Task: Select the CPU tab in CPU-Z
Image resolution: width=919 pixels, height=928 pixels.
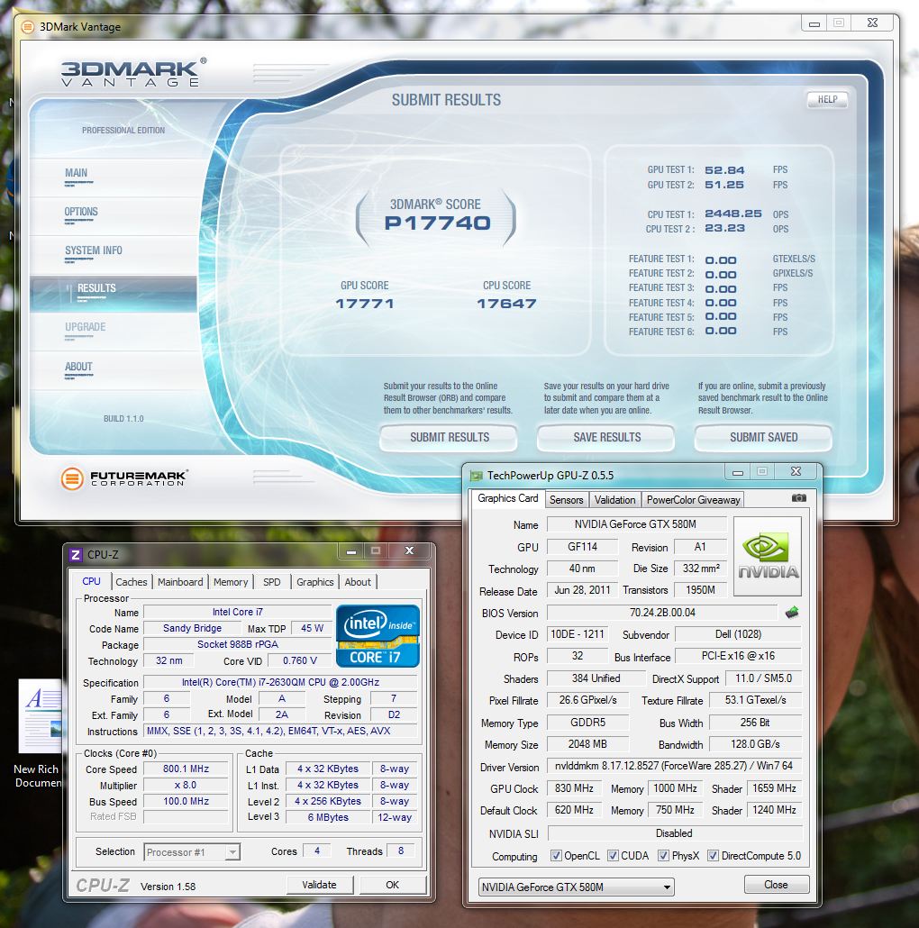Action: click(91, 581)
